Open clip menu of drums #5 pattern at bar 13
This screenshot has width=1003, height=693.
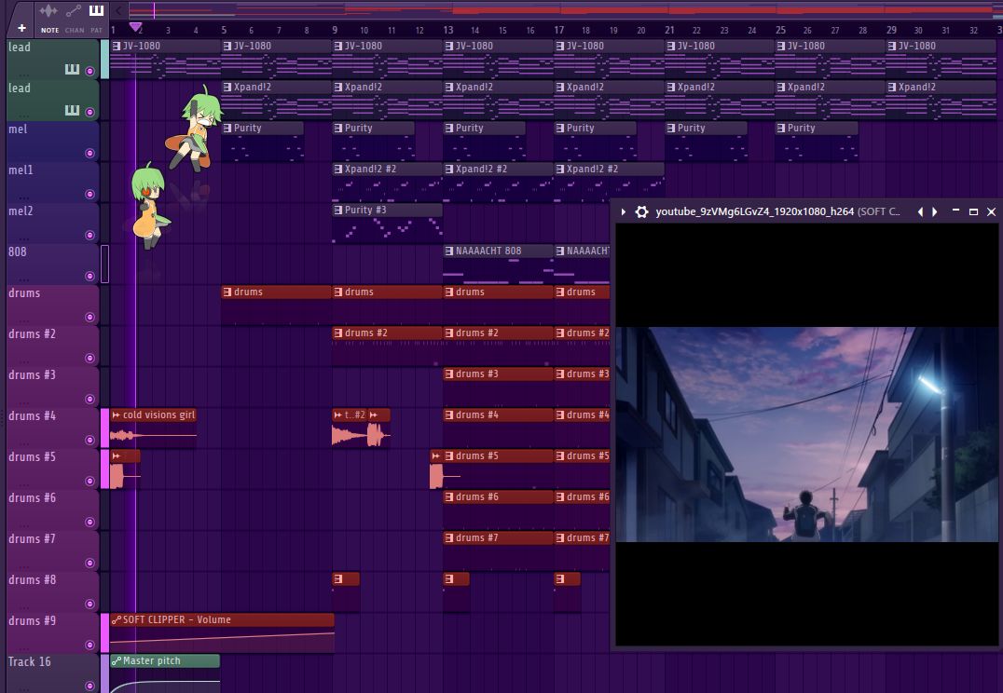pos(449,455)
